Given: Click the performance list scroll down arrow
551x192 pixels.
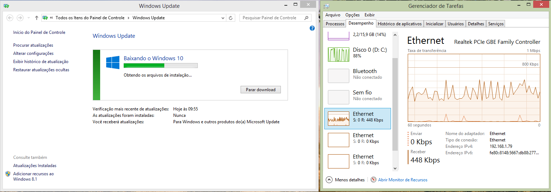Looking at the screenshot, I should [x=395, y=168].
